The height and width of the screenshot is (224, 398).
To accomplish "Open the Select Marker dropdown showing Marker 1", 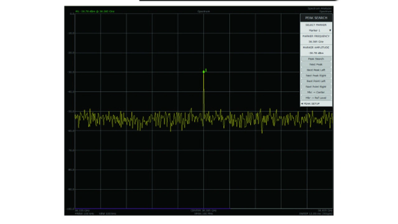I will 316,30.
